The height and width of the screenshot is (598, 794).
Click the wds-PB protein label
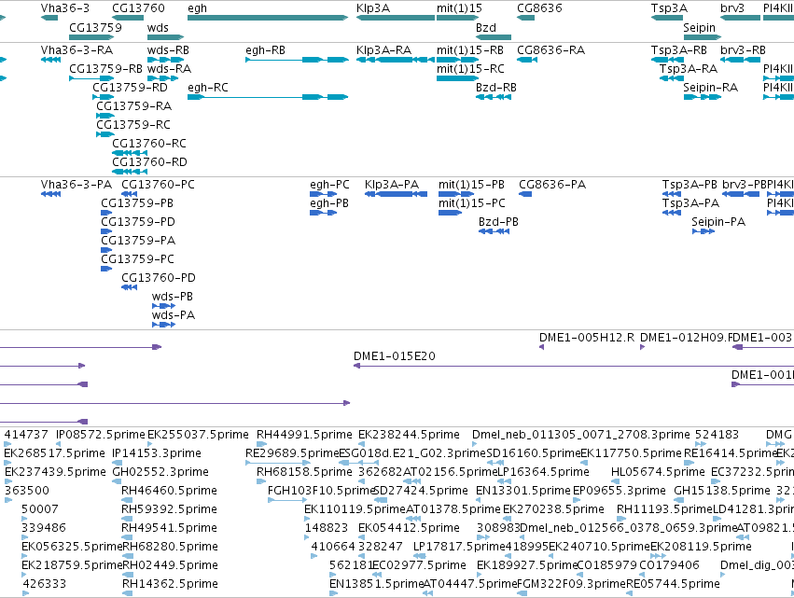coord(173,297)
